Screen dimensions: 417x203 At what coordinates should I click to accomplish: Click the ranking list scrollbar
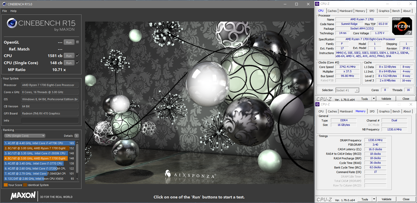pos(77,158)
